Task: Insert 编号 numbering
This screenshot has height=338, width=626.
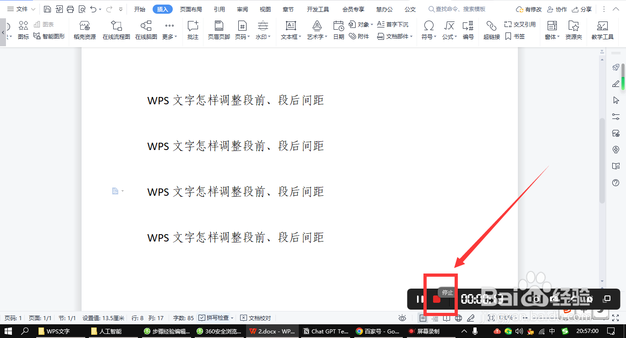Action: [468, 30]
